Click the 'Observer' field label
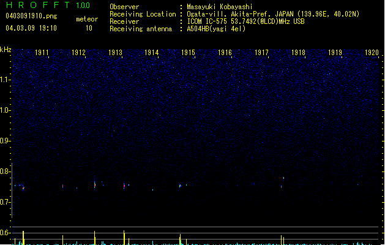 click(124, 7)
